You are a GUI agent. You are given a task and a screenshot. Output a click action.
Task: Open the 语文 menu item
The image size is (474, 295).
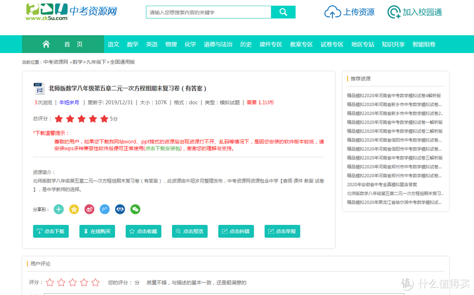pyautogui.click(x=113, y=44)
